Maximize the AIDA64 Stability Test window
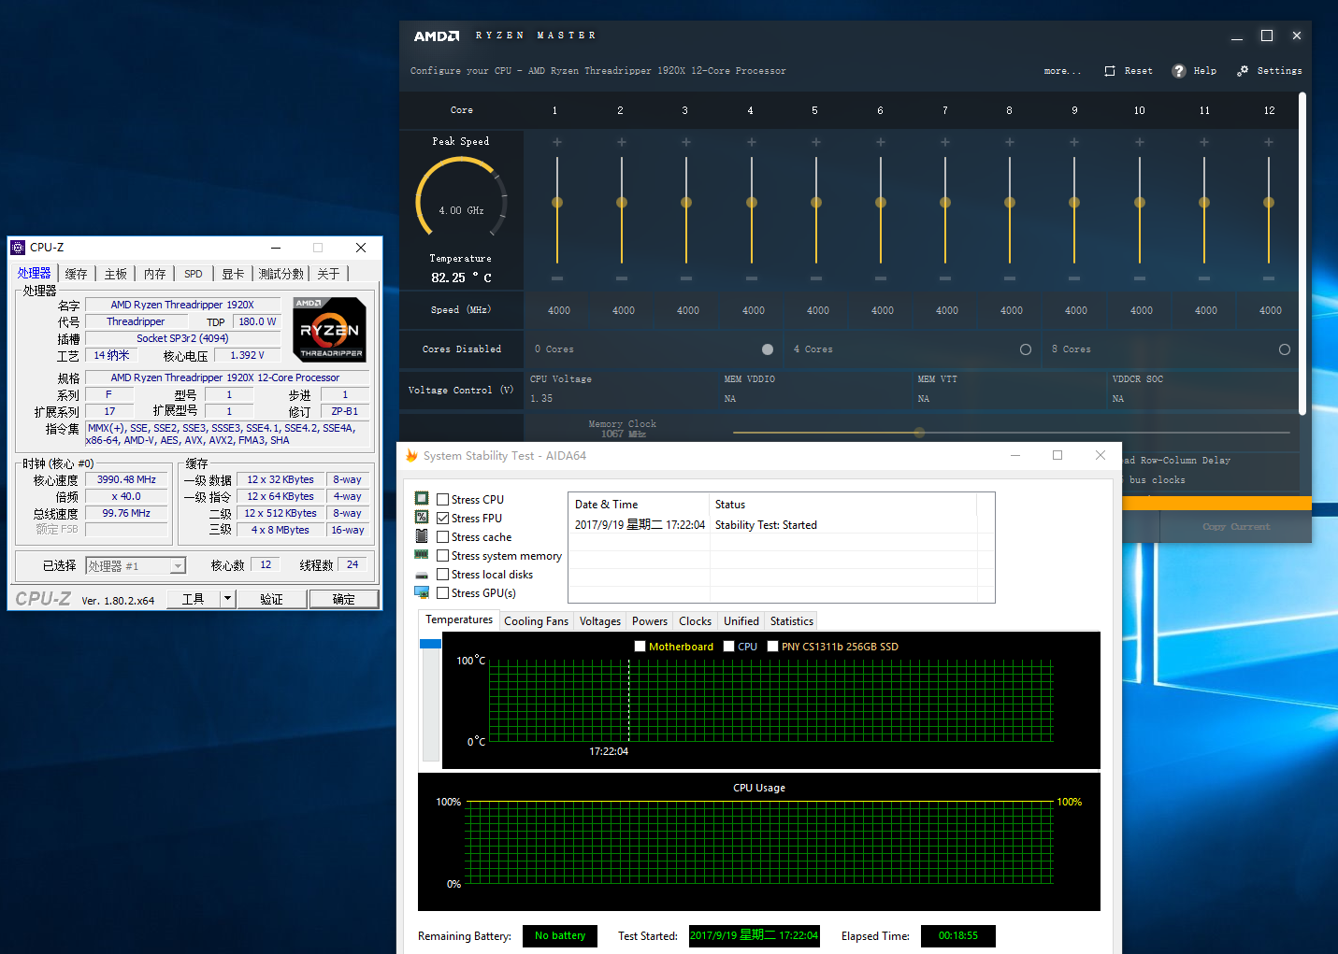1338x954 pixels. pyautogui.click(x=1057, y=455)
